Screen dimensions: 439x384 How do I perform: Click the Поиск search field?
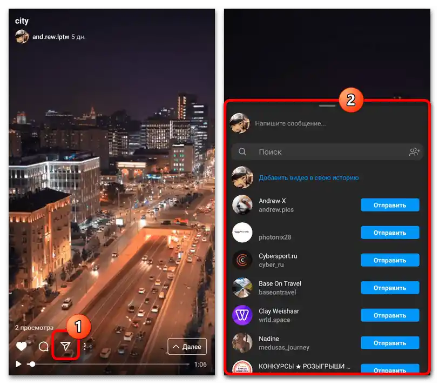pos(327,152)
